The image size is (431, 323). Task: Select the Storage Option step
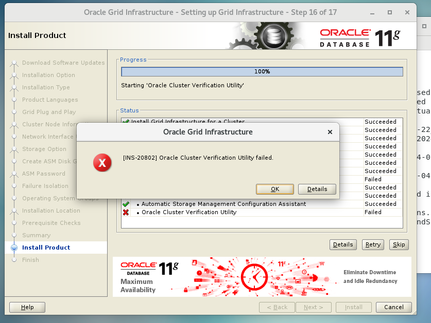44,149
